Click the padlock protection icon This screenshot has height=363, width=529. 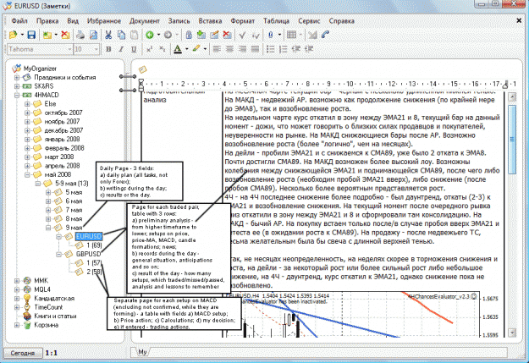[x=189, y=35]
